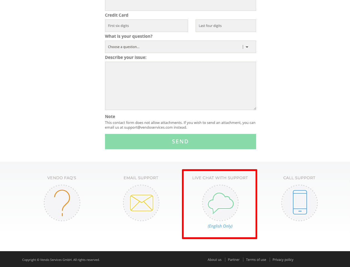The height and width of the screenshot is (267, 350).
Task: Click the Email Support envelope icon
Action: [141, 203]
